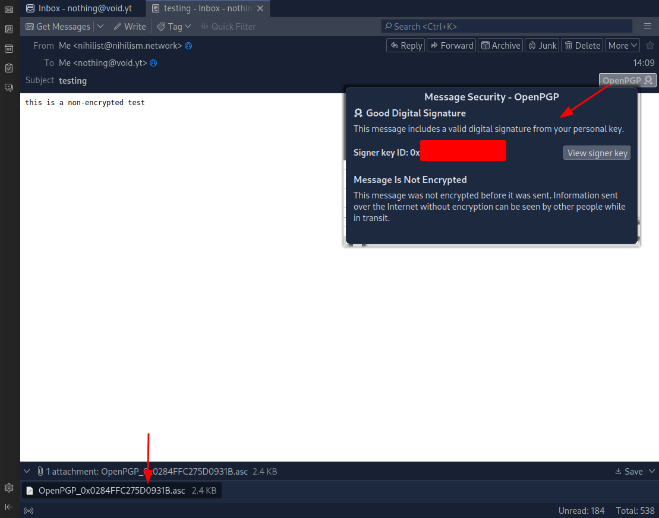Open the Tasks sidebar icon

9,68
